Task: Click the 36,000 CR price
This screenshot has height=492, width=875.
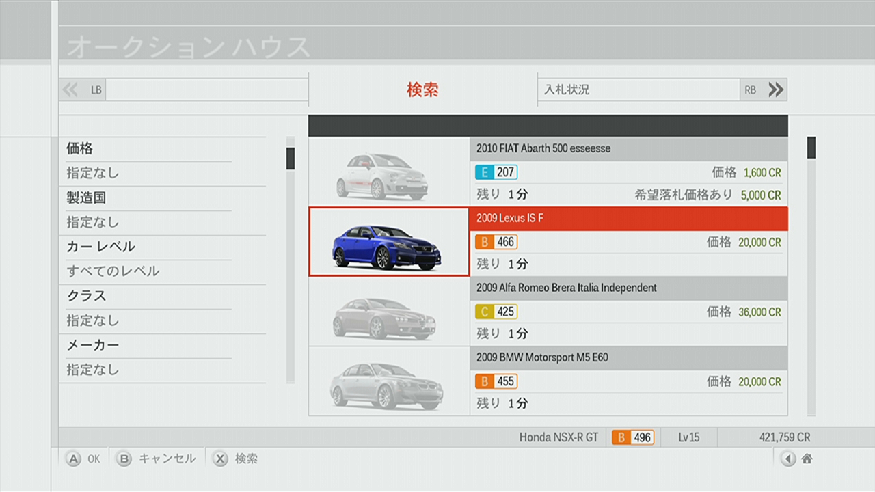Action: (759, 312)
